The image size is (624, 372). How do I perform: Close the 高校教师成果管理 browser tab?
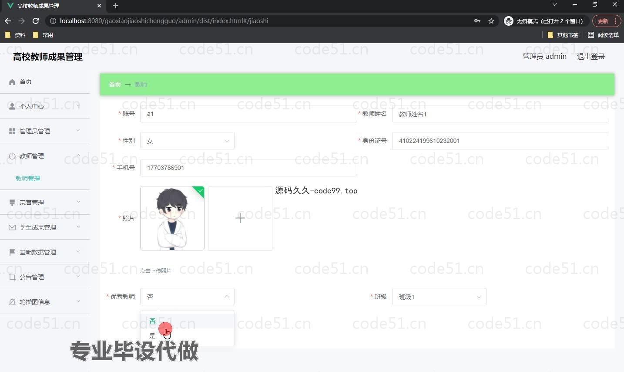coord(99,6)
